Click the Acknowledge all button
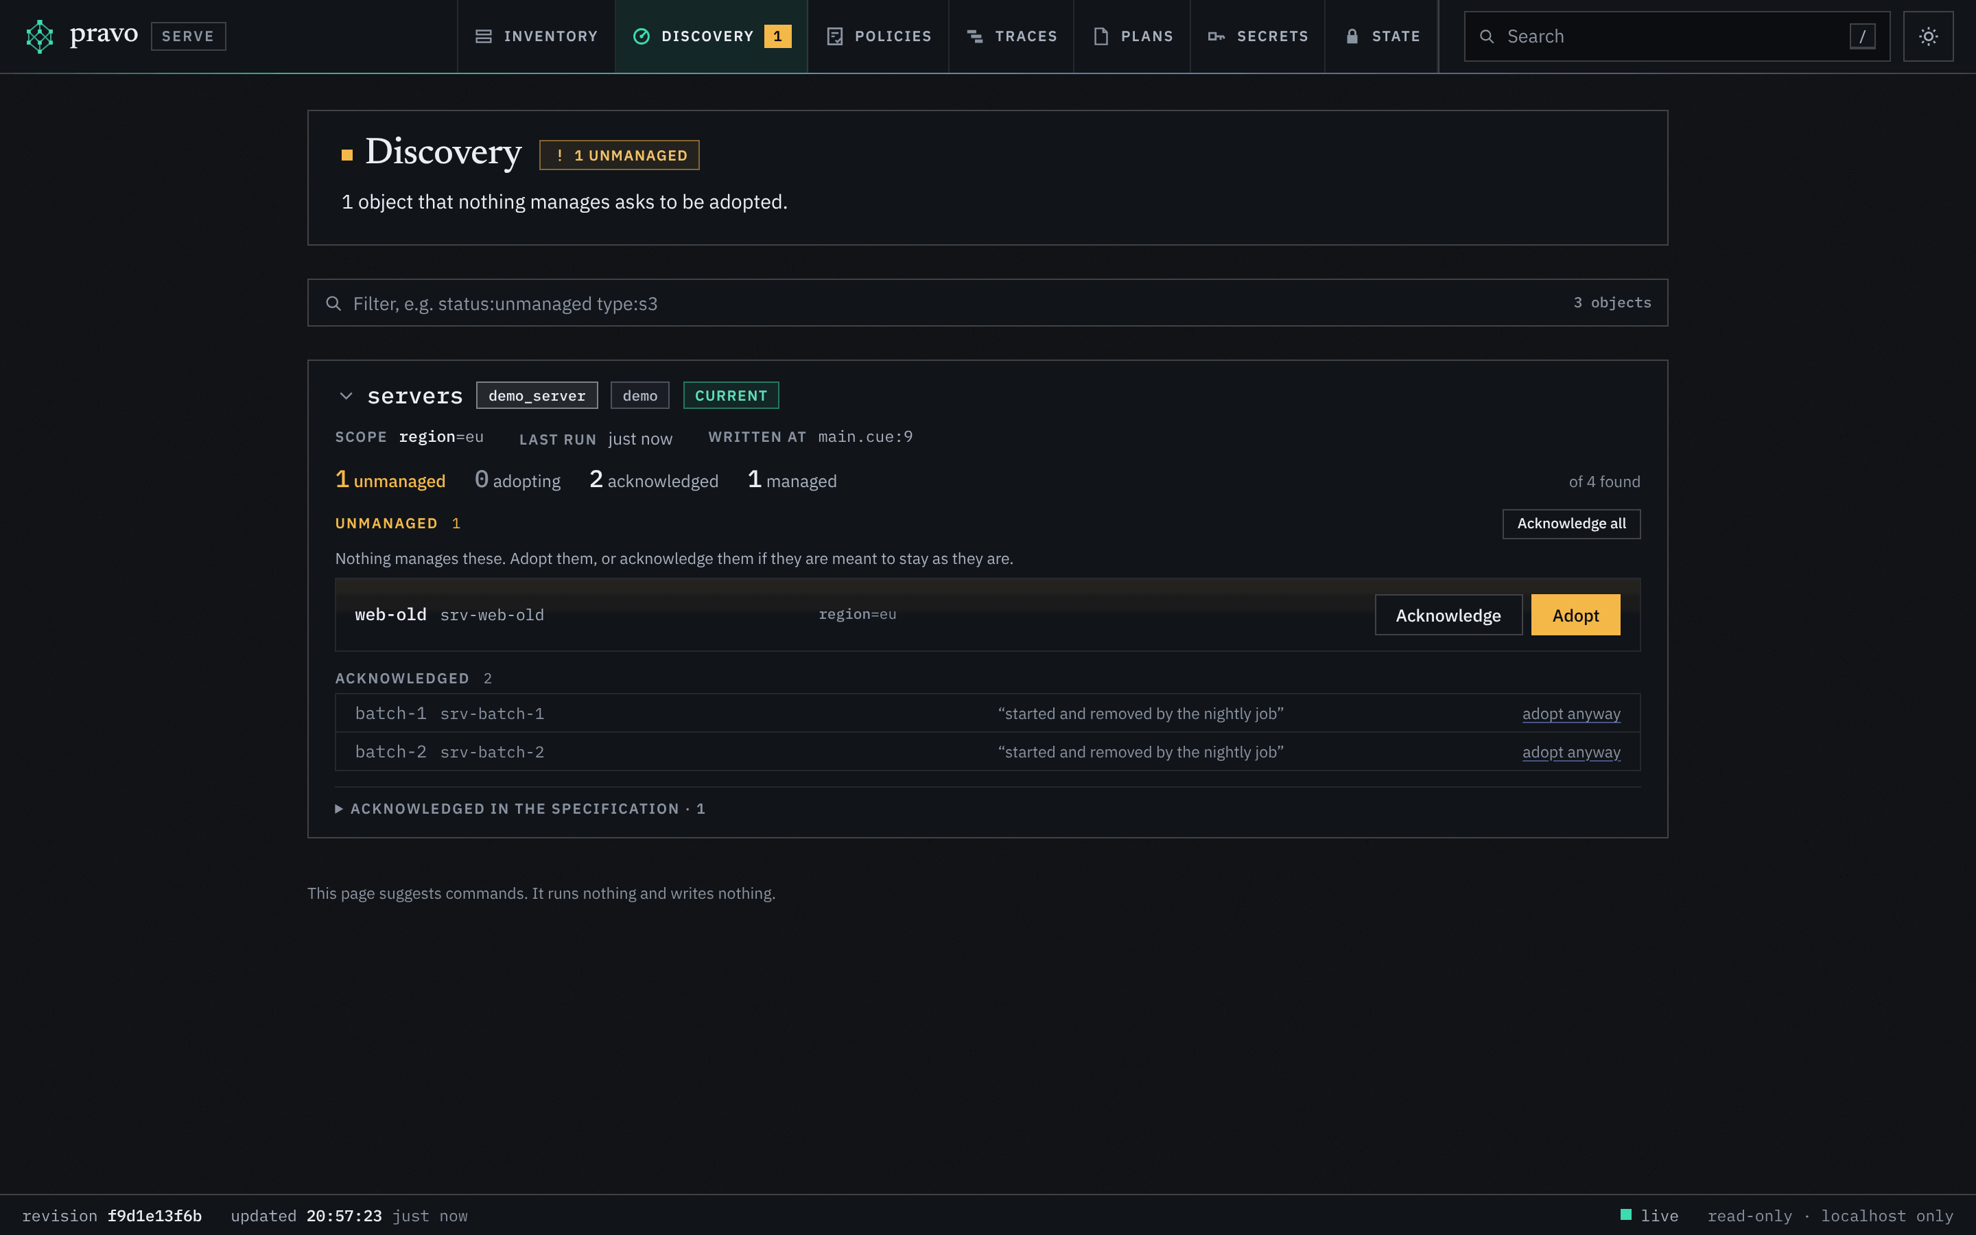The width and height of the screenshot is (1976, 1235). click(x=1571, y=524)
